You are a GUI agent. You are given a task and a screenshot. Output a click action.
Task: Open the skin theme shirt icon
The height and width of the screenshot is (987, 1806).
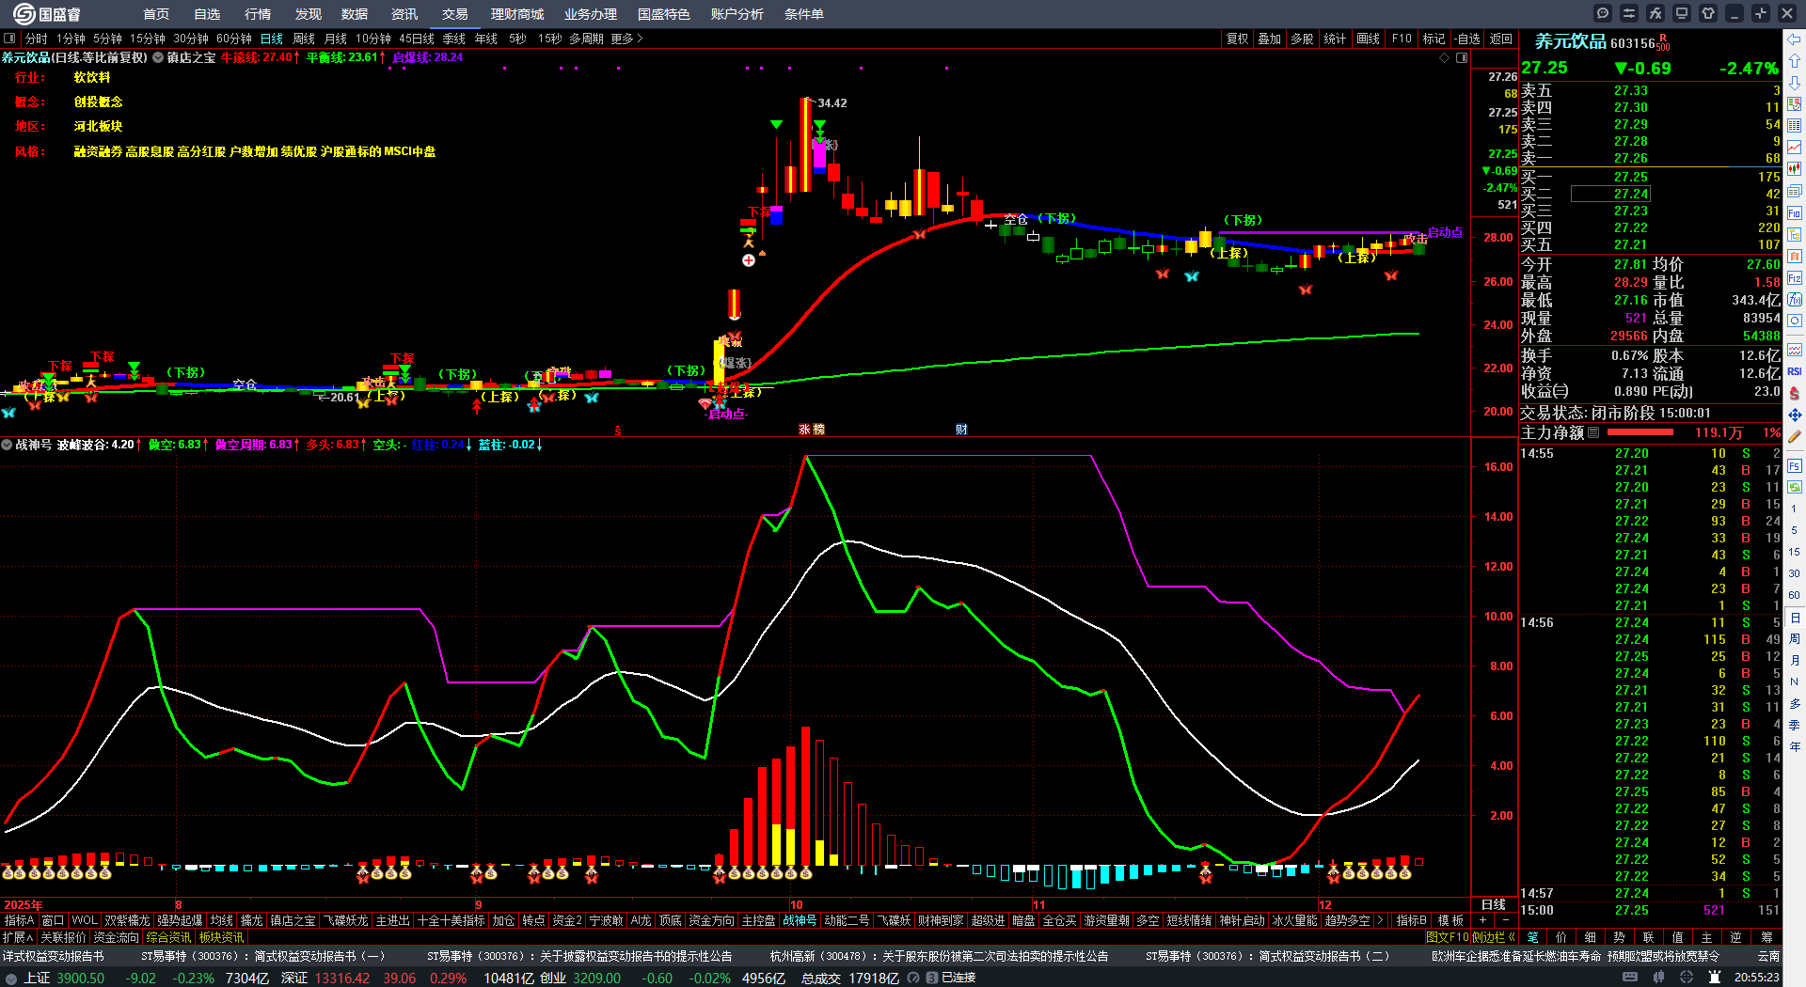point(1708,13)
